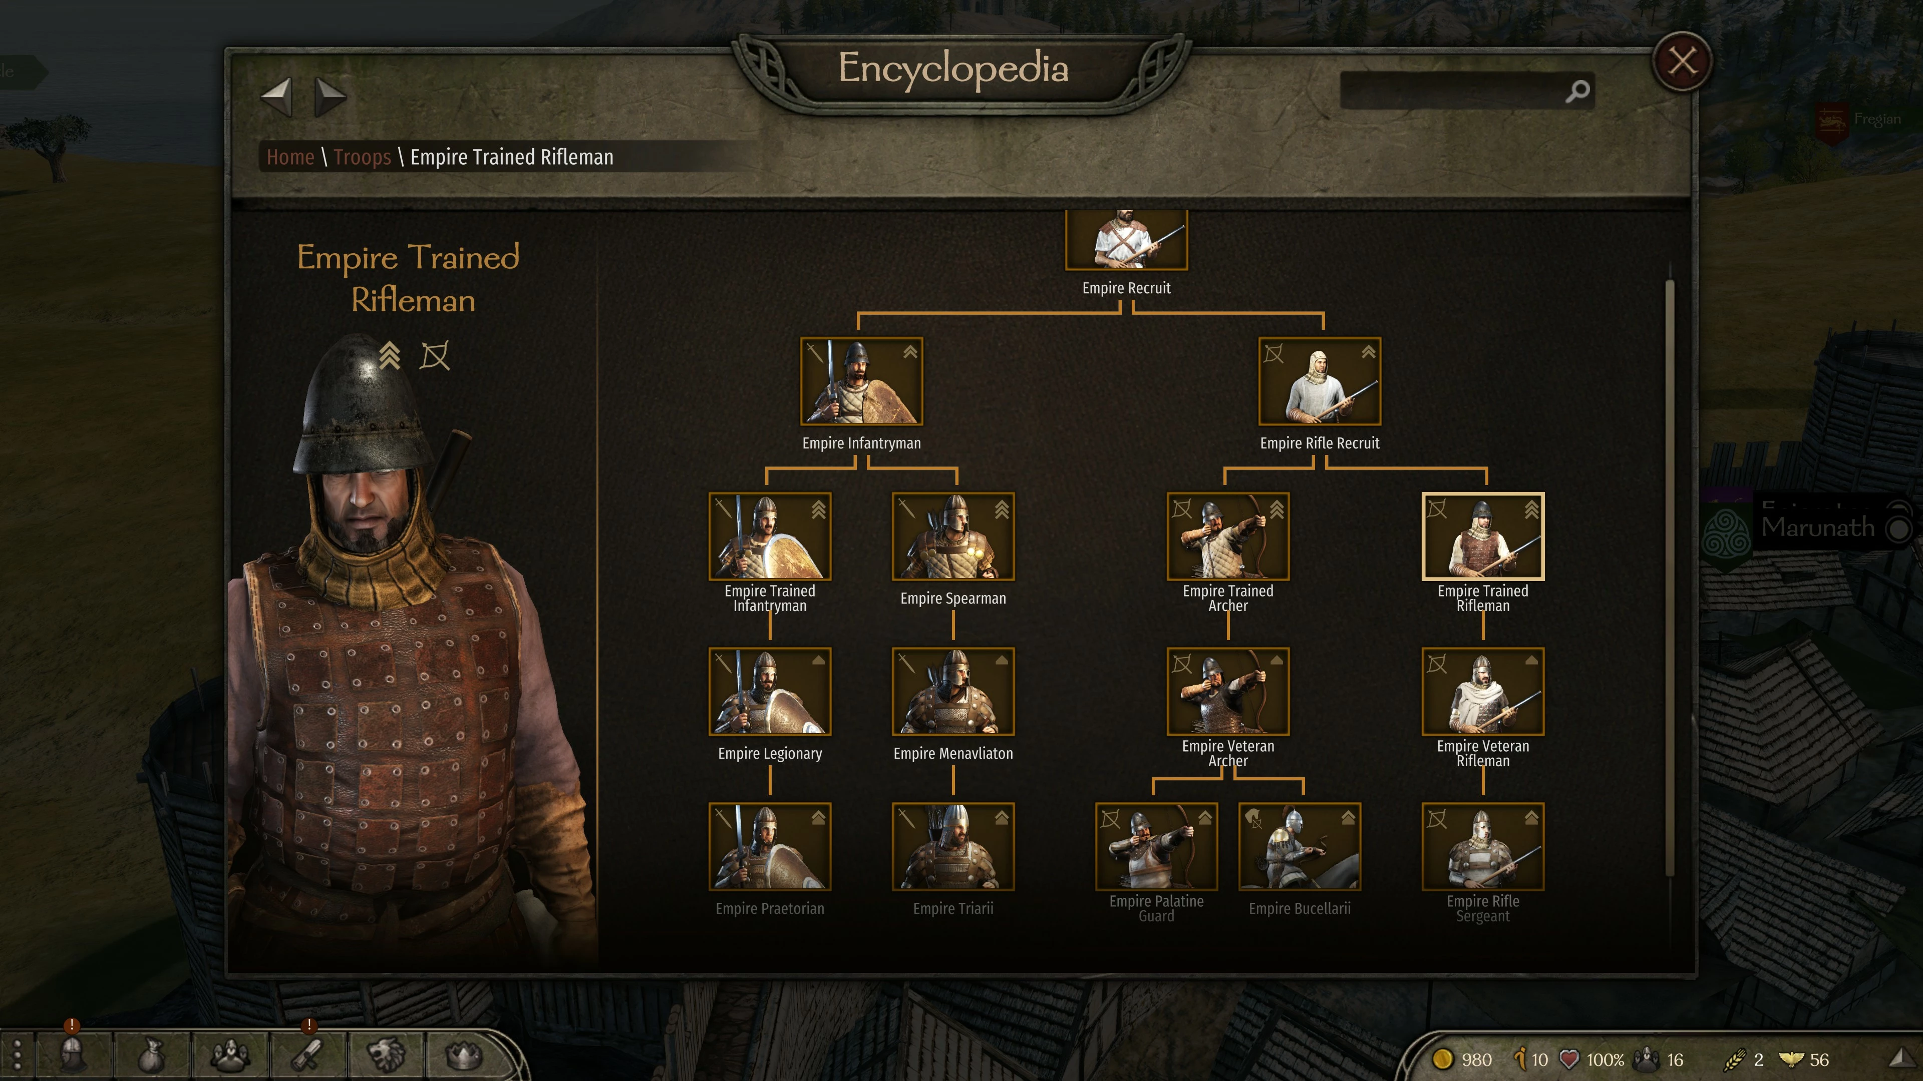Close the Encyclopedia window
Screen dimensions: 1923x1081
pos(1681,63)
